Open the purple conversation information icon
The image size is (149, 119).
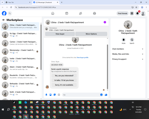coord(105,22)
